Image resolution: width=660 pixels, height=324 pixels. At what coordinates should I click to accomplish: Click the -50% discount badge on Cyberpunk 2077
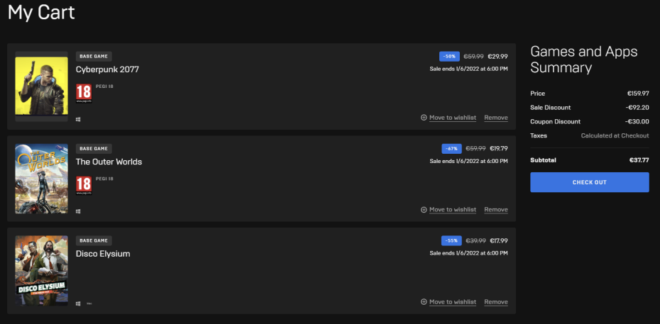[449, 56]
